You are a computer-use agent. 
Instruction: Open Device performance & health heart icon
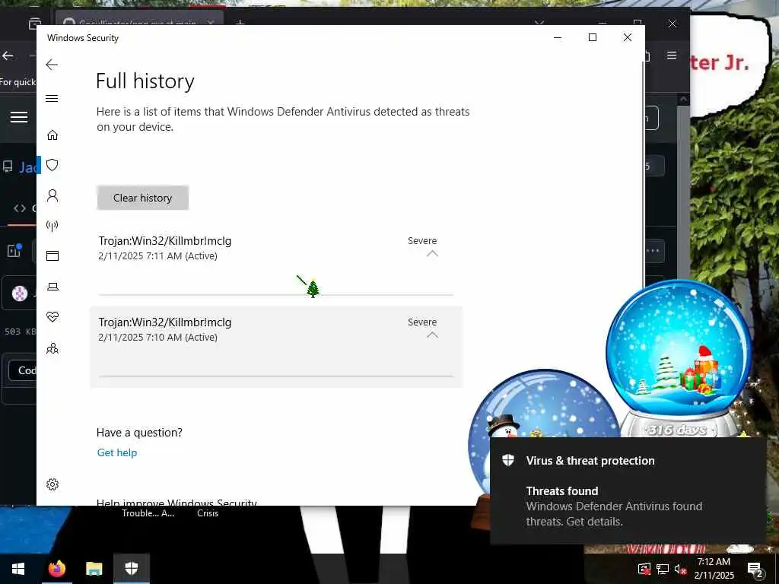tap(52, 317)
